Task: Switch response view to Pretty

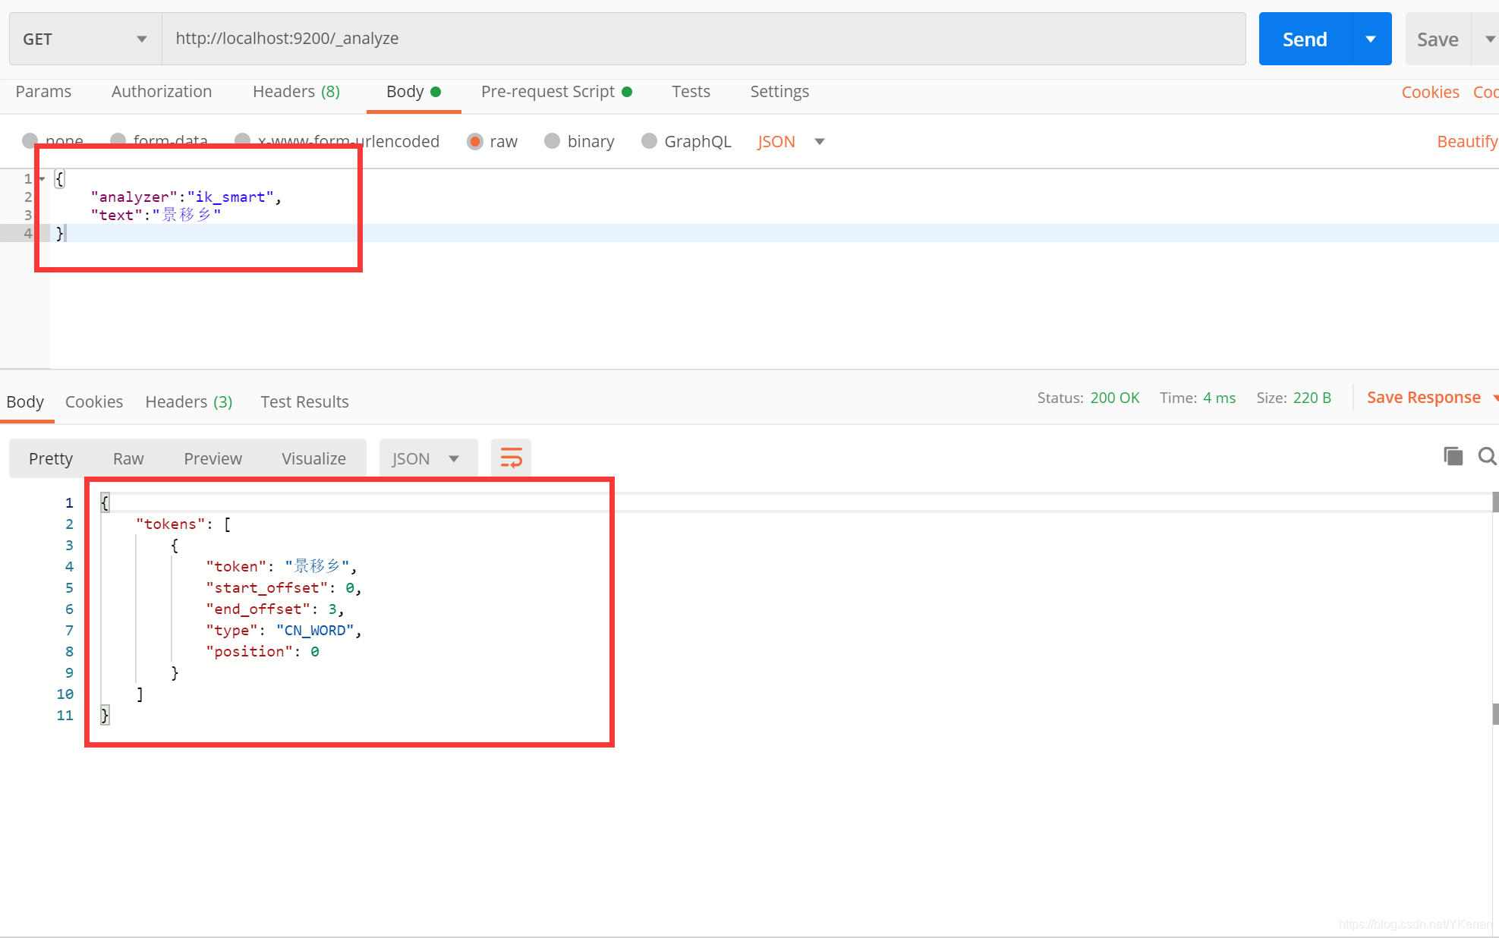Action: coord(51,458)
